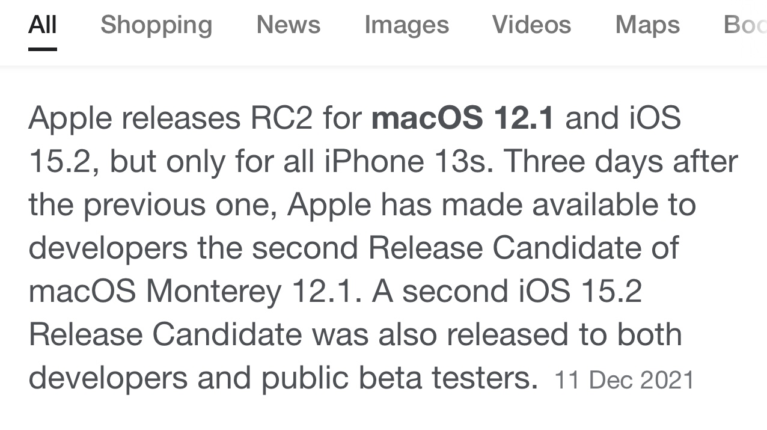Click the word Monterey in the snippet

213,291
